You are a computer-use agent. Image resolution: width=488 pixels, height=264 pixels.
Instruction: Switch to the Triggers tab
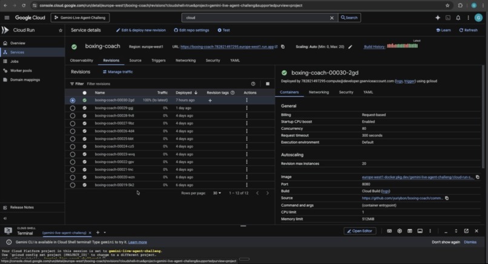coord(159,60)
